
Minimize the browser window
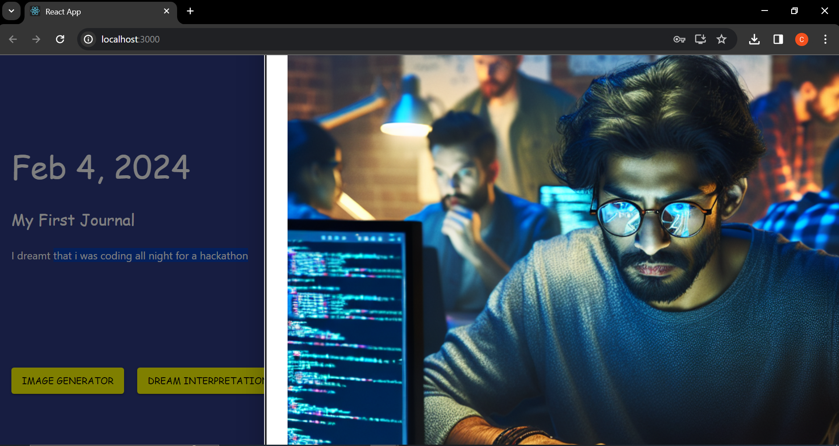tap(765, 11)
